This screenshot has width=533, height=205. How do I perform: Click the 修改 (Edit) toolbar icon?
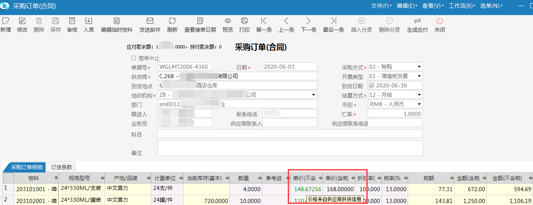click(22, 21)
